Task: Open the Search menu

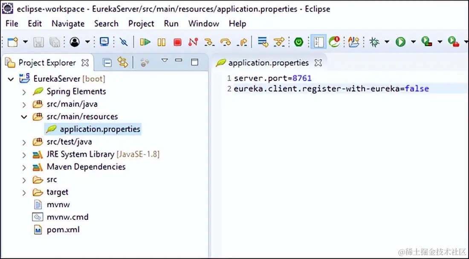Action: (x=106, y=23)
